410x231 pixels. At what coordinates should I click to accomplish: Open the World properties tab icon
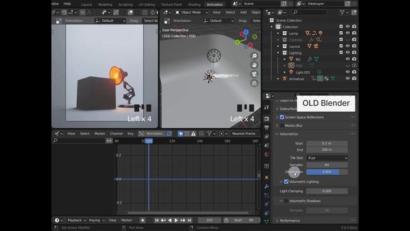(266, 154)
